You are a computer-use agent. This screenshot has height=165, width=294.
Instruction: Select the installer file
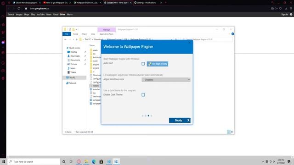(x=95, y=86)
